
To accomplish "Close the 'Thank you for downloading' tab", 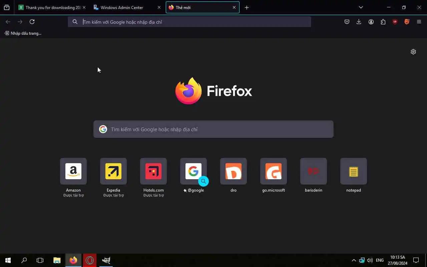I will point(84,7).
